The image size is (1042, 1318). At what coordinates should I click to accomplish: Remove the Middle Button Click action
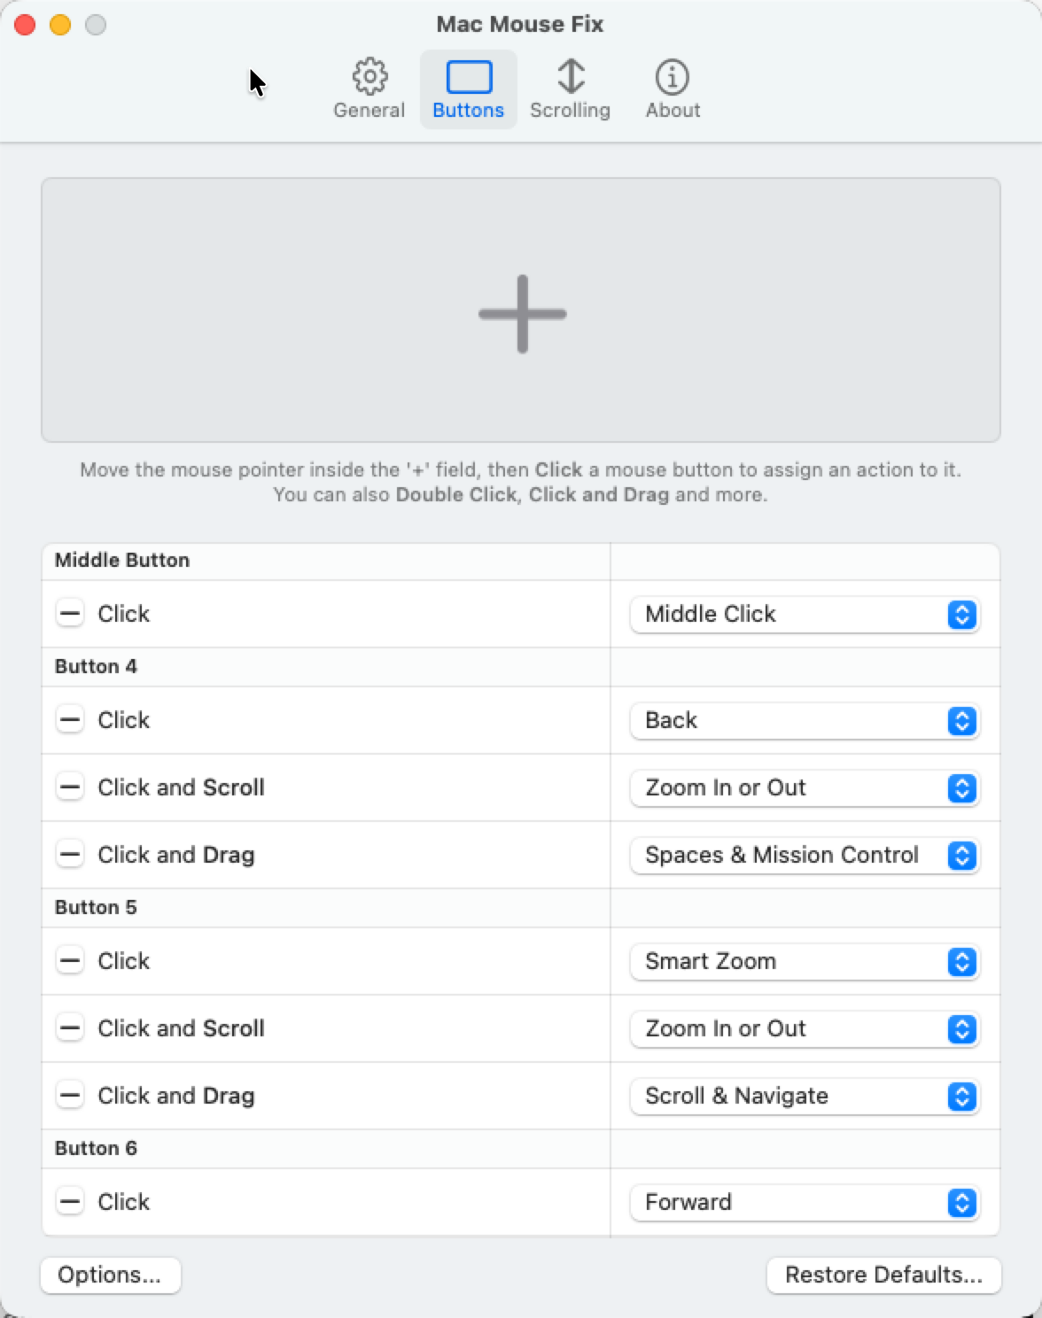coord(70,614)
